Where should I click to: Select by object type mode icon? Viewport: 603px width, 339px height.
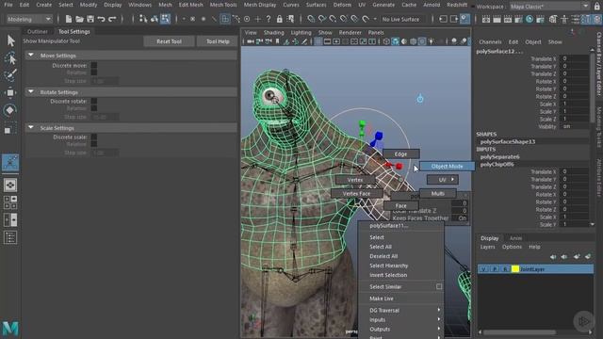pos(155,19)
